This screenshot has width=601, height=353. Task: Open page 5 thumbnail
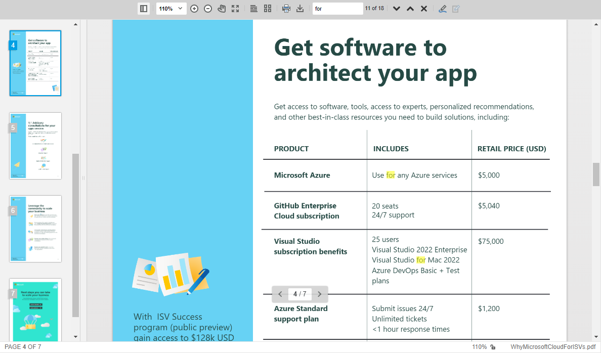point(35,146)
